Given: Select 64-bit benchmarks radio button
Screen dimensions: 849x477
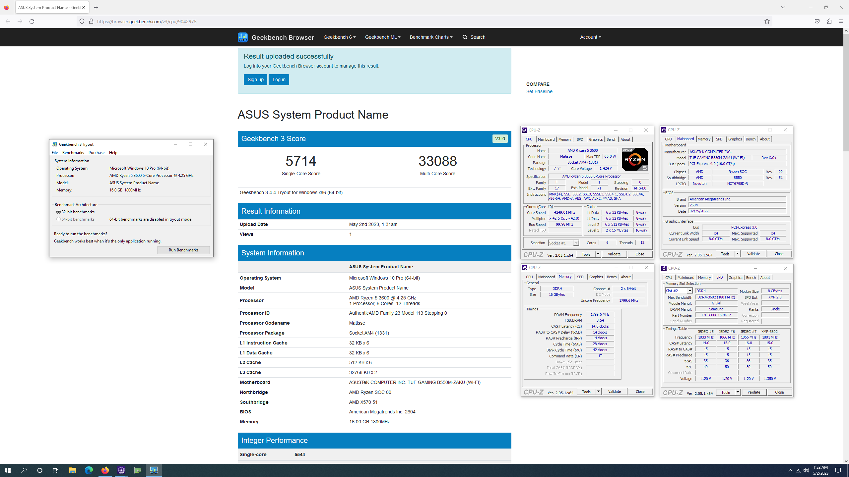Looking at the screenshot, I should (x=59, y=219).
